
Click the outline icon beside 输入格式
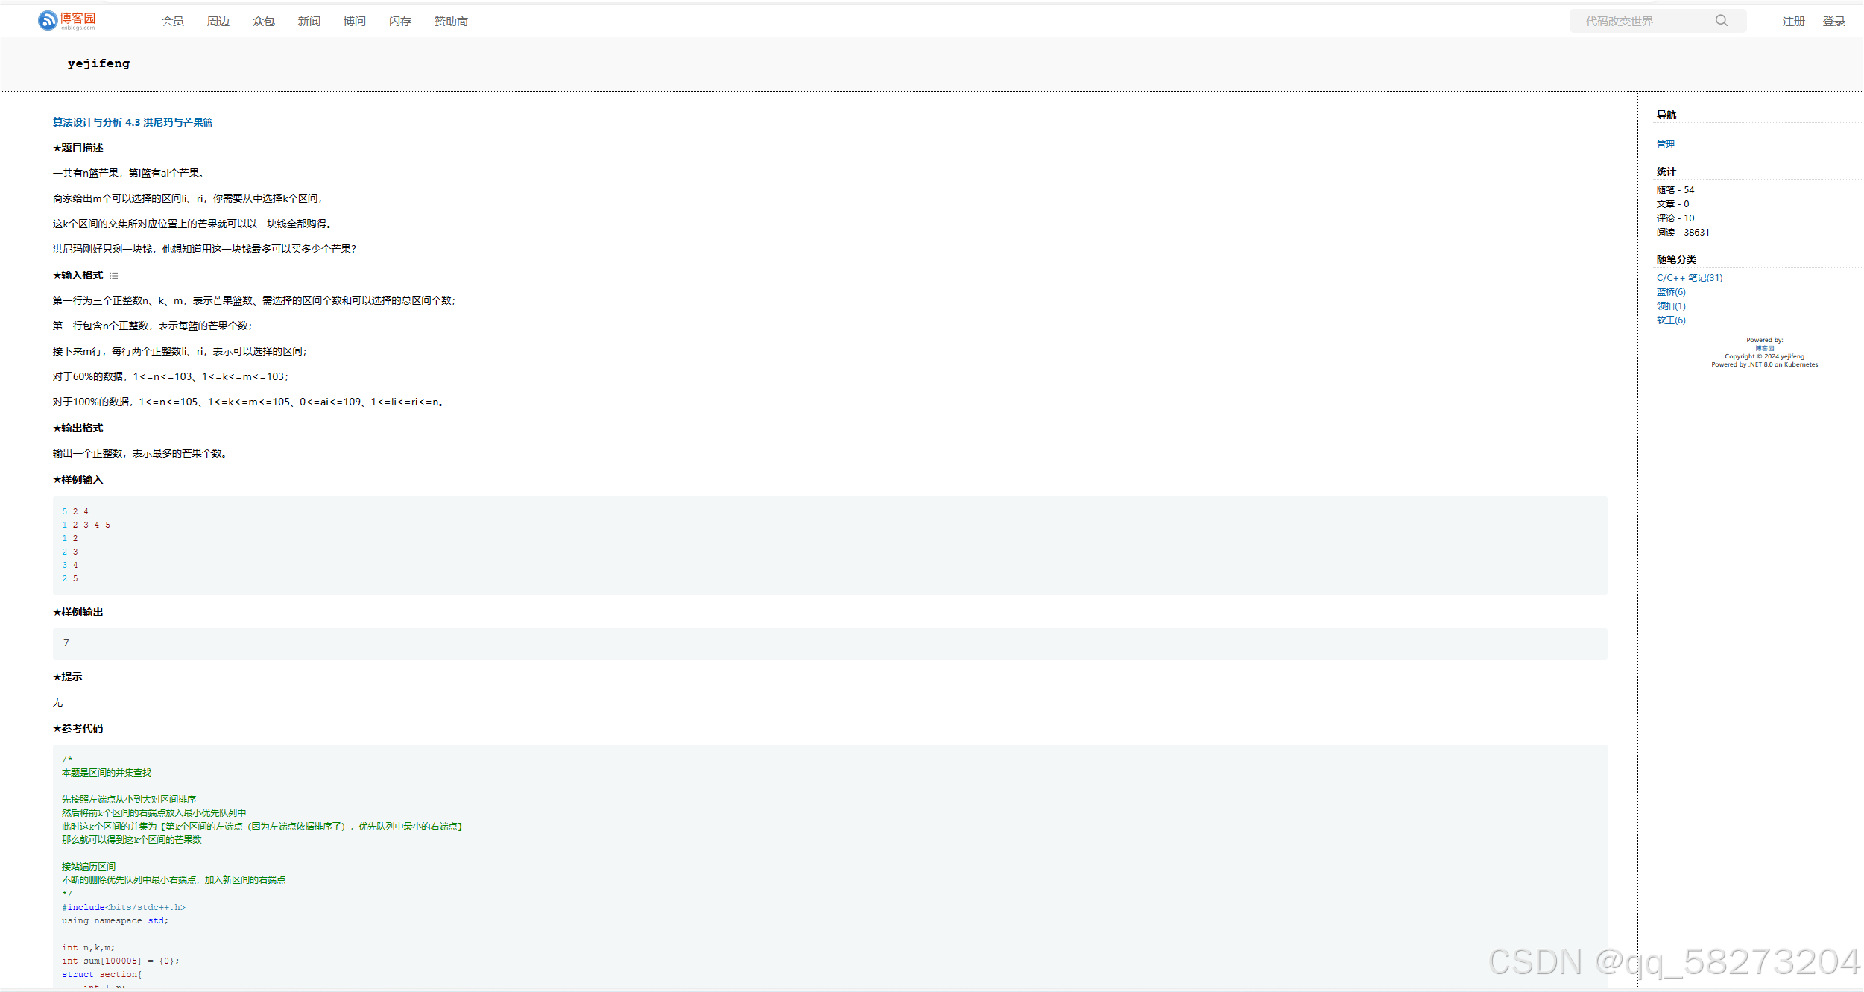[114, 276]
